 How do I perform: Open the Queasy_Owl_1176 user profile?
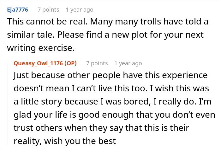(x=38, y=63)
